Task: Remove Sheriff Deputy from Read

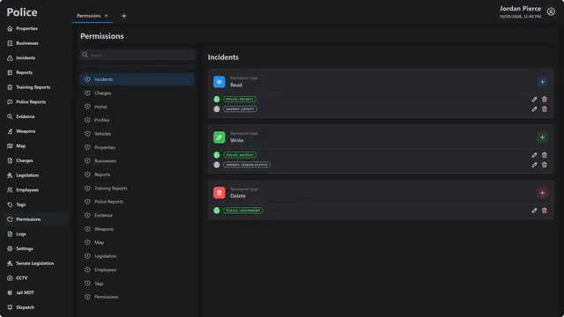Action: click(x=545, y=109)
